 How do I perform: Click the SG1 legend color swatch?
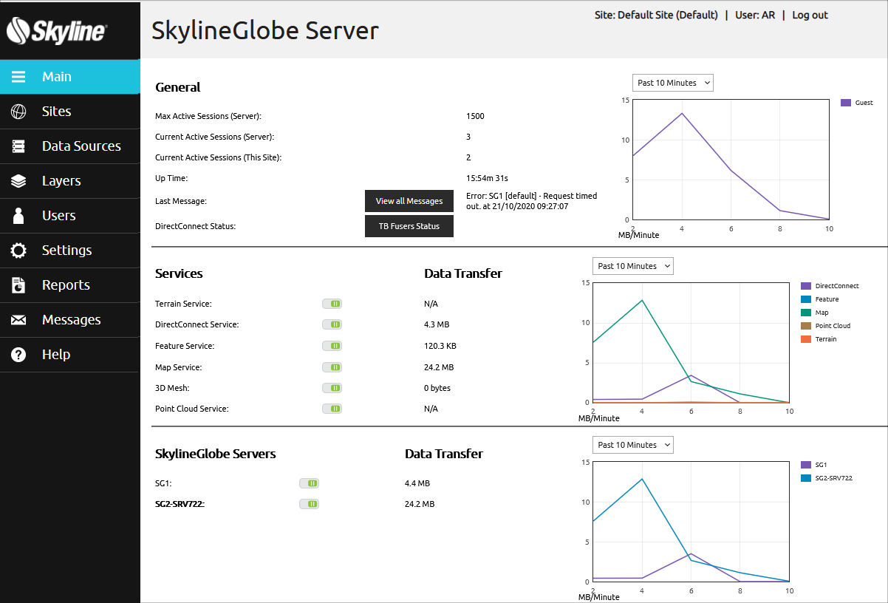(x=806, y=465)
